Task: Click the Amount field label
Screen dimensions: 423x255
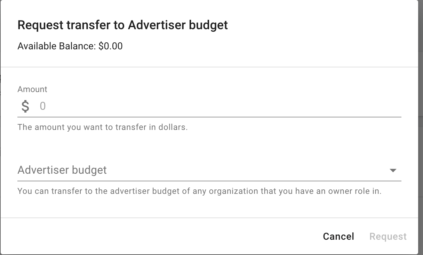Action: (32, 89)
